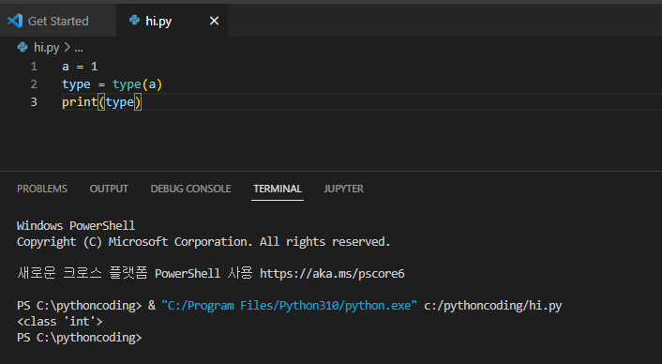Click the <class 'int'> output line

pos(59,322)
